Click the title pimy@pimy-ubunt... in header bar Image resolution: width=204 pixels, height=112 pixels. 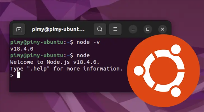point(58,29)
